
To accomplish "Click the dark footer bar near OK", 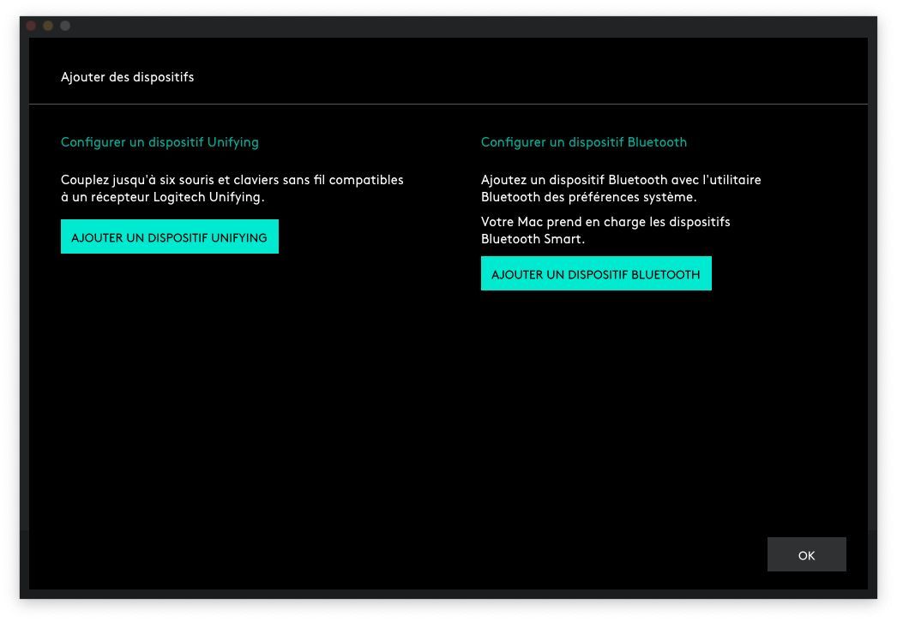I will [515, 555].
